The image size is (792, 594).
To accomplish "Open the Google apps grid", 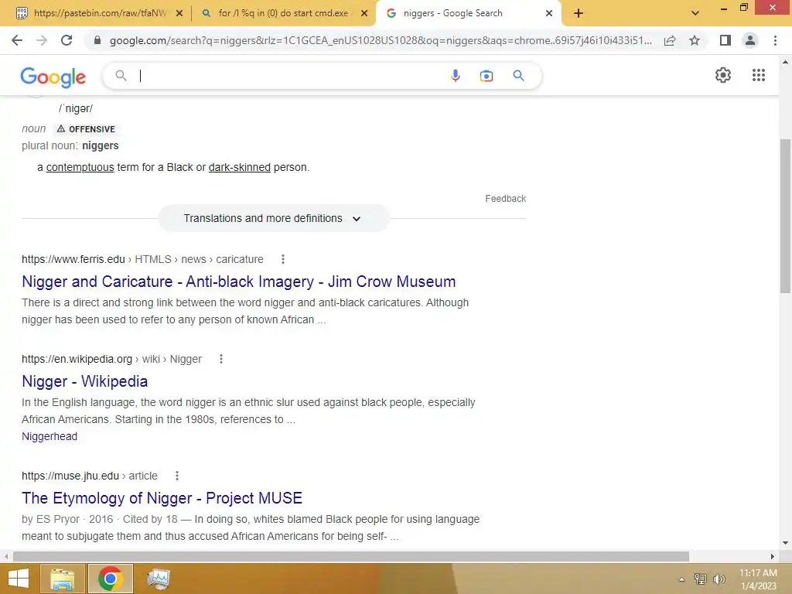I will [759, 75].
